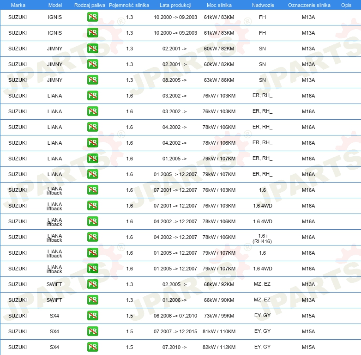Click the Nadwozie column header

[x=263, y=5]
